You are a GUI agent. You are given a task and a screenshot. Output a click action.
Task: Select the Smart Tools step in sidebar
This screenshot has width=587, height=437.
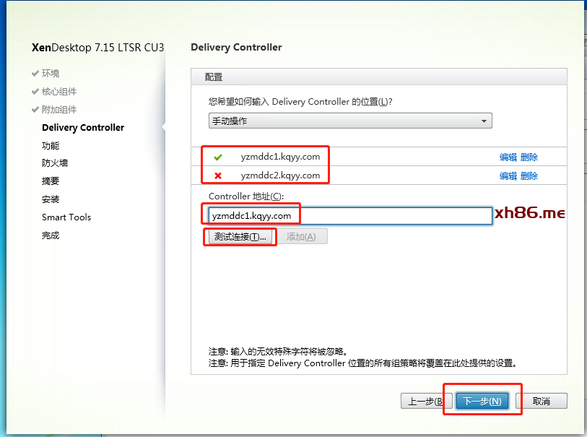[66, 217]
